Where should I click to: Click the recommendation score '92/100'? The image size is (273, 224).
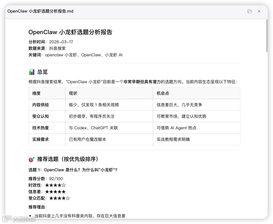point(56,179)
